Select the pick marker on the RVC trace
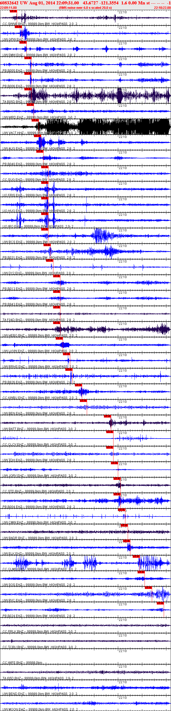The width and height of the screenshot is (171, 711). coord(148,588)
